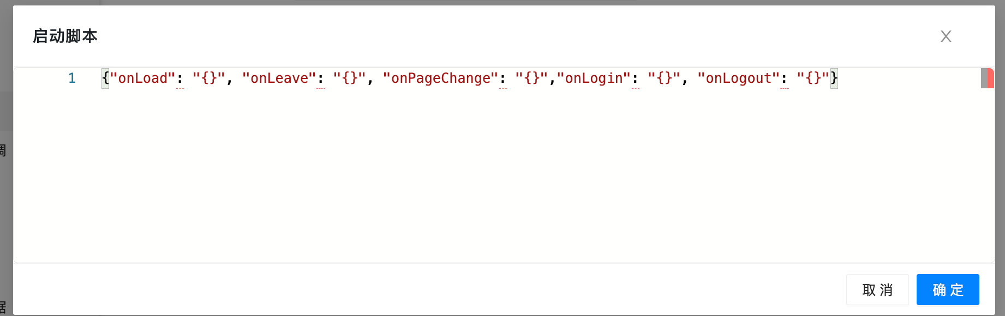Click the "{}" value after onLeave
Screen dimensions: 1005x316
350,78
